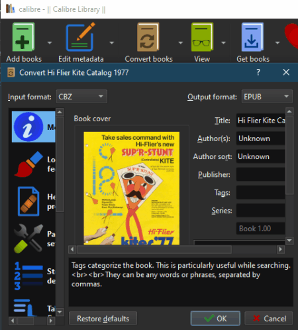Image resolution: width=298 pixels, height=330 pixels.
Task: Open the Page setup tools icon
Action: [x=28, y=239]
